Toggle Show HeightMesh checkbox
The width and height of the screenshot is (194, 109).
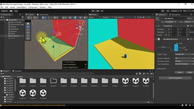pos(85,67)
